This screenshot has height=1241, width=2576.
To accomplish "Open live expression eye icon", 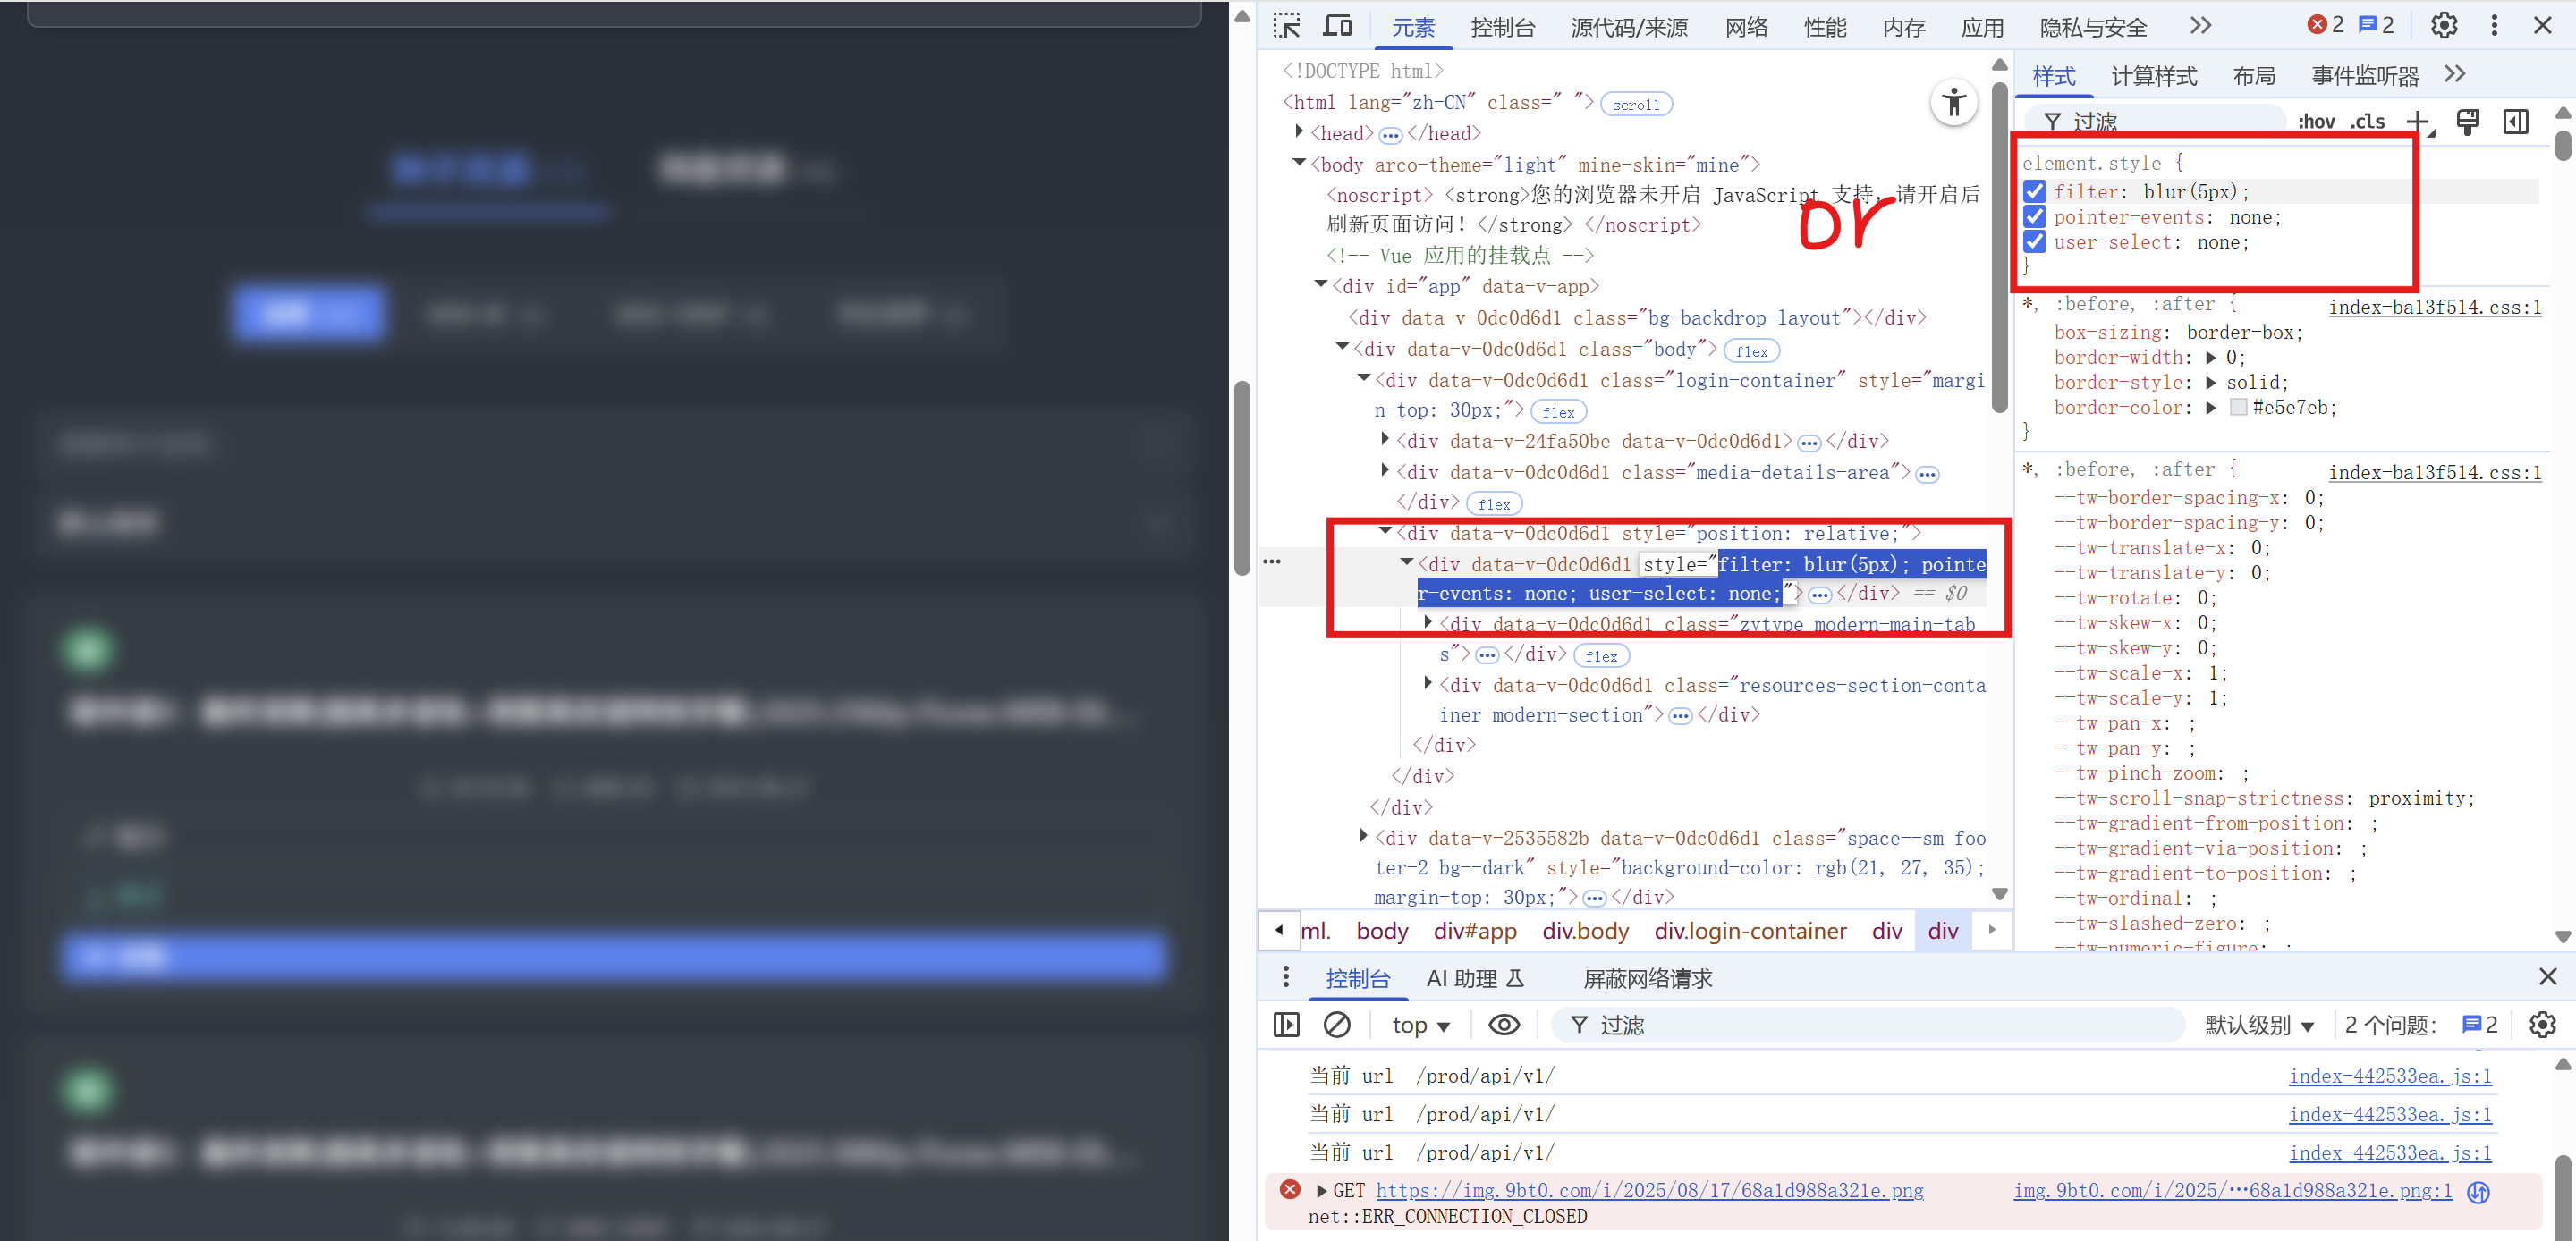I will (x=1503, y=1024).
